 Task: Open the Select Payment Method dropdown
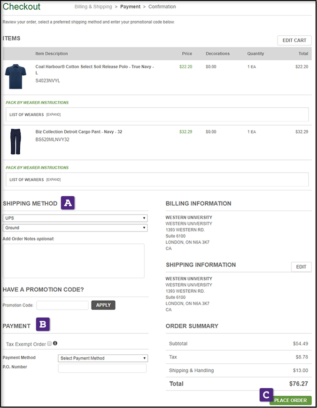pyautogui.click(x=103, y=358)
